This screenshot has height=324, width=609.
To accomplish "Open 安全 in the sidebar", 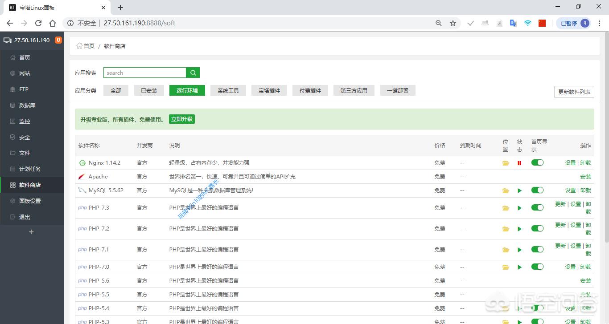I will pos(32,138).
